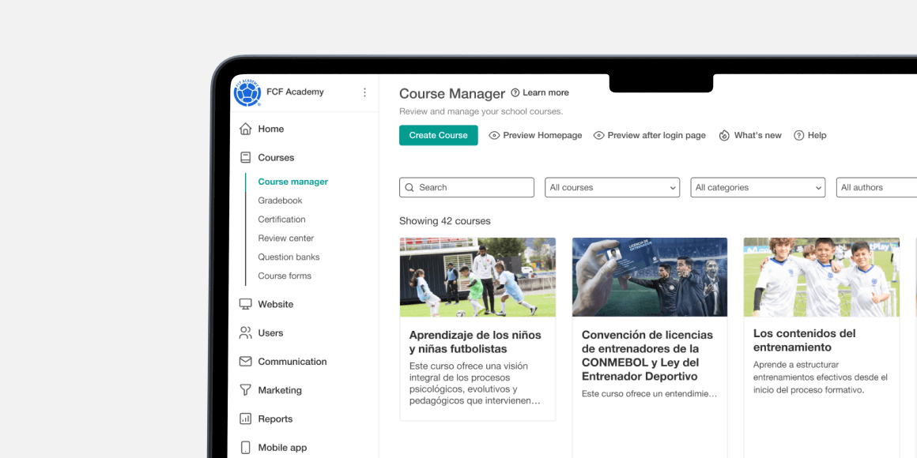917x458 pixels.
Task: Click the eye icon for Preview after login page
Action: (x=599, y=136)
